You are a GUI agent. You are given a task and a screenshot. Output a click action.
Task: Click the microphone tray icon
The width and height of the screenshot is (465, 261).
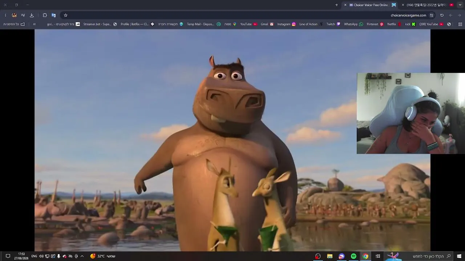59,256
